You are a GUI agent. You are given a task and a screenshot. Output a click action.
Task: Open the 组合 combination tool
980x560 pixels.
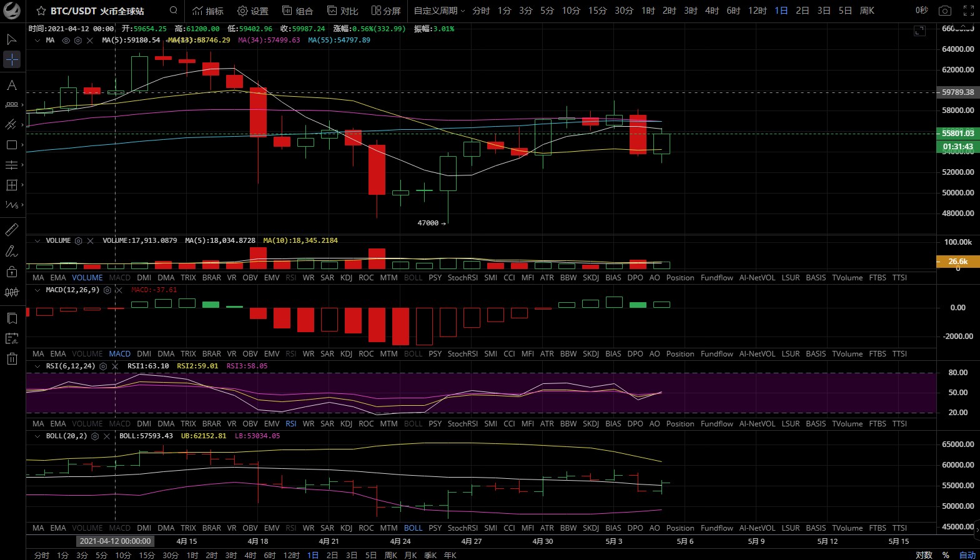coord(297,11)
